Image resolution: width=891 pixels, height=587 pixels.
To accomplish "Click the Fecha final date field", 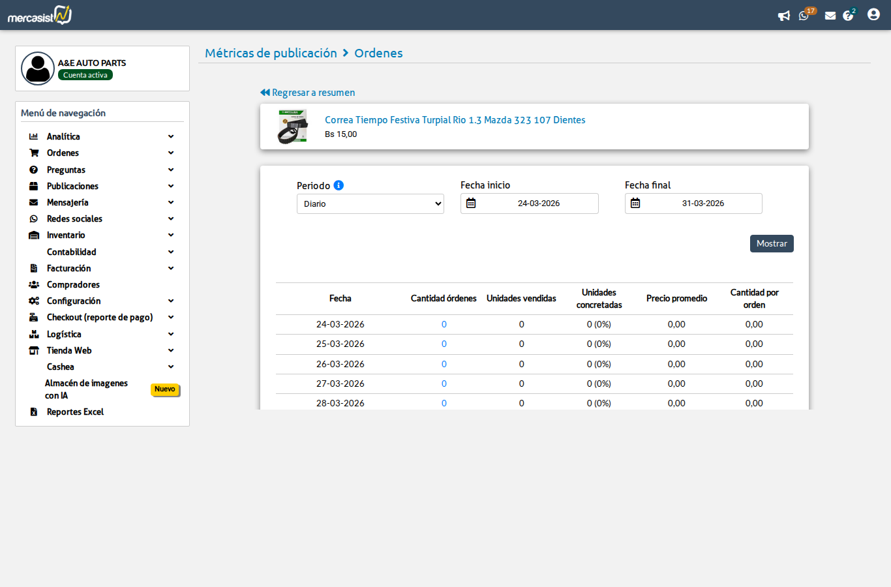I will click(693, 203).
